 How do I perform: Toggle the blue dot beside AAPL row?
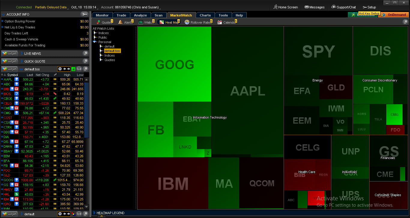[2, 79]
